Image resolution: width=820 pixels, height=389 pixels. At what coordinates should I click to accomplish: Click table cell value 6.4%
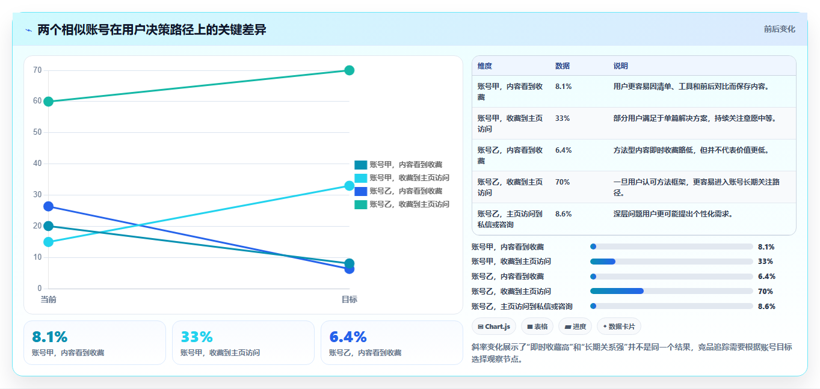click(564, 150)
